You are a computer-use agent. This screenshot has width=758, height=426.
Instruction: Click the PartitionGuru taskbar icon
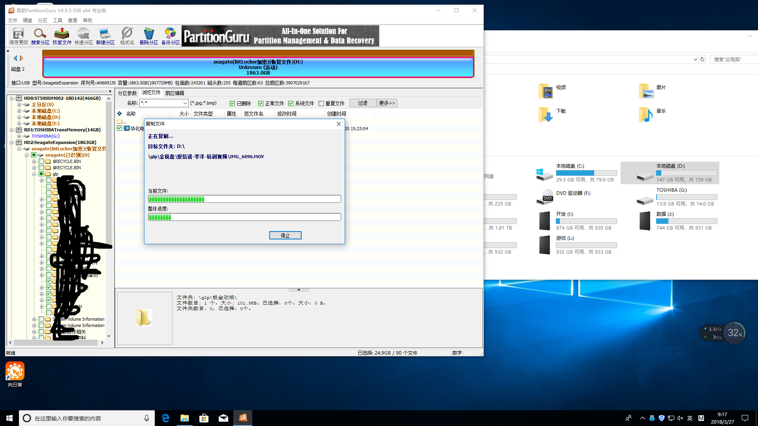pos(242,418)
